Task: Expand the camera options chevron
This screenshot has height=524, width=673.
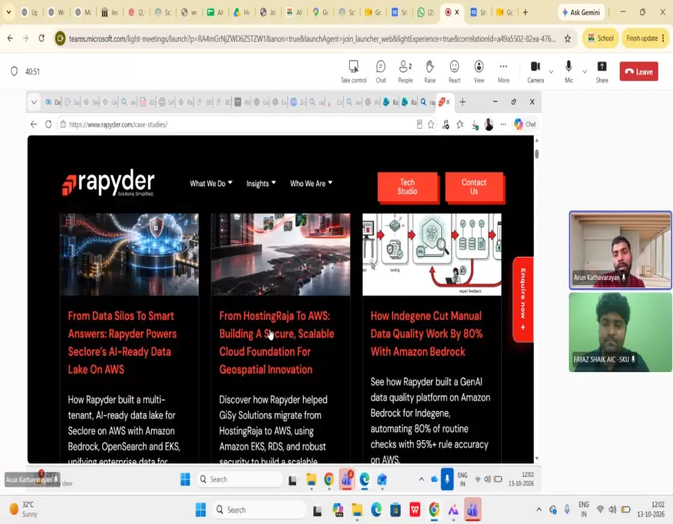Action: pyautogui.click(x=551, y=72)
